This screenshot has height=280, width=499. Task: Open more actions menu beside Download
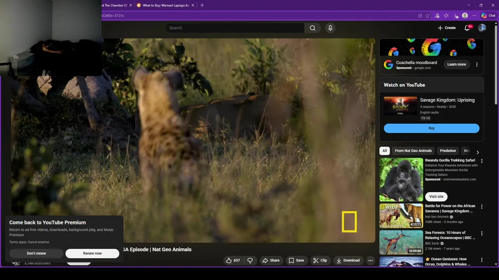coord(371,261)
